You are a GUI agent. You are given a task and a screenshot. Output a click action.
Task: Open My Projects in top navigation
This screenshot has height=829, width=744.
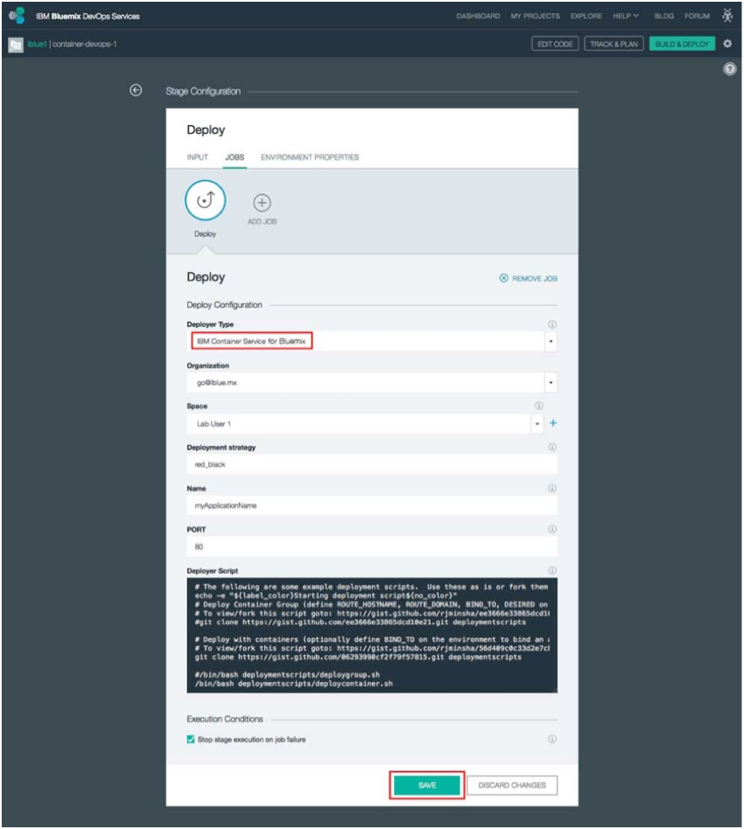point(535,16)
